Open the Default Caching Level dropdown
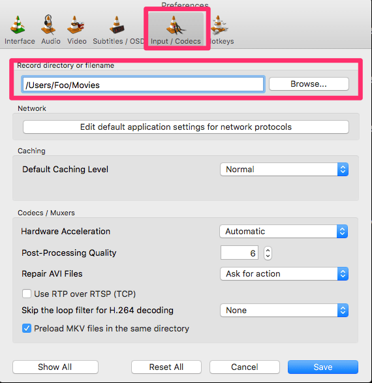Viewport: 372px width, 383px height. tap(284, 169)
